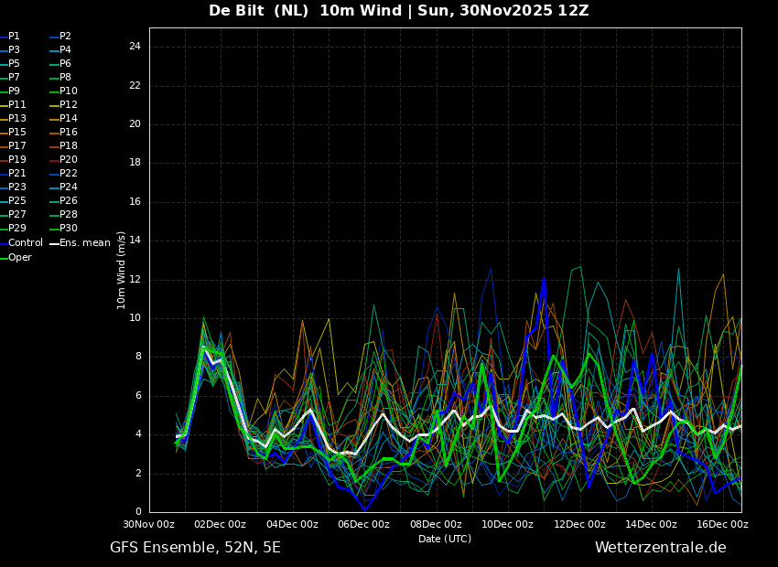Click the GFS Ensemble, 52N, 5E caption
Screen dimensions: 778x567
(195, 548)
